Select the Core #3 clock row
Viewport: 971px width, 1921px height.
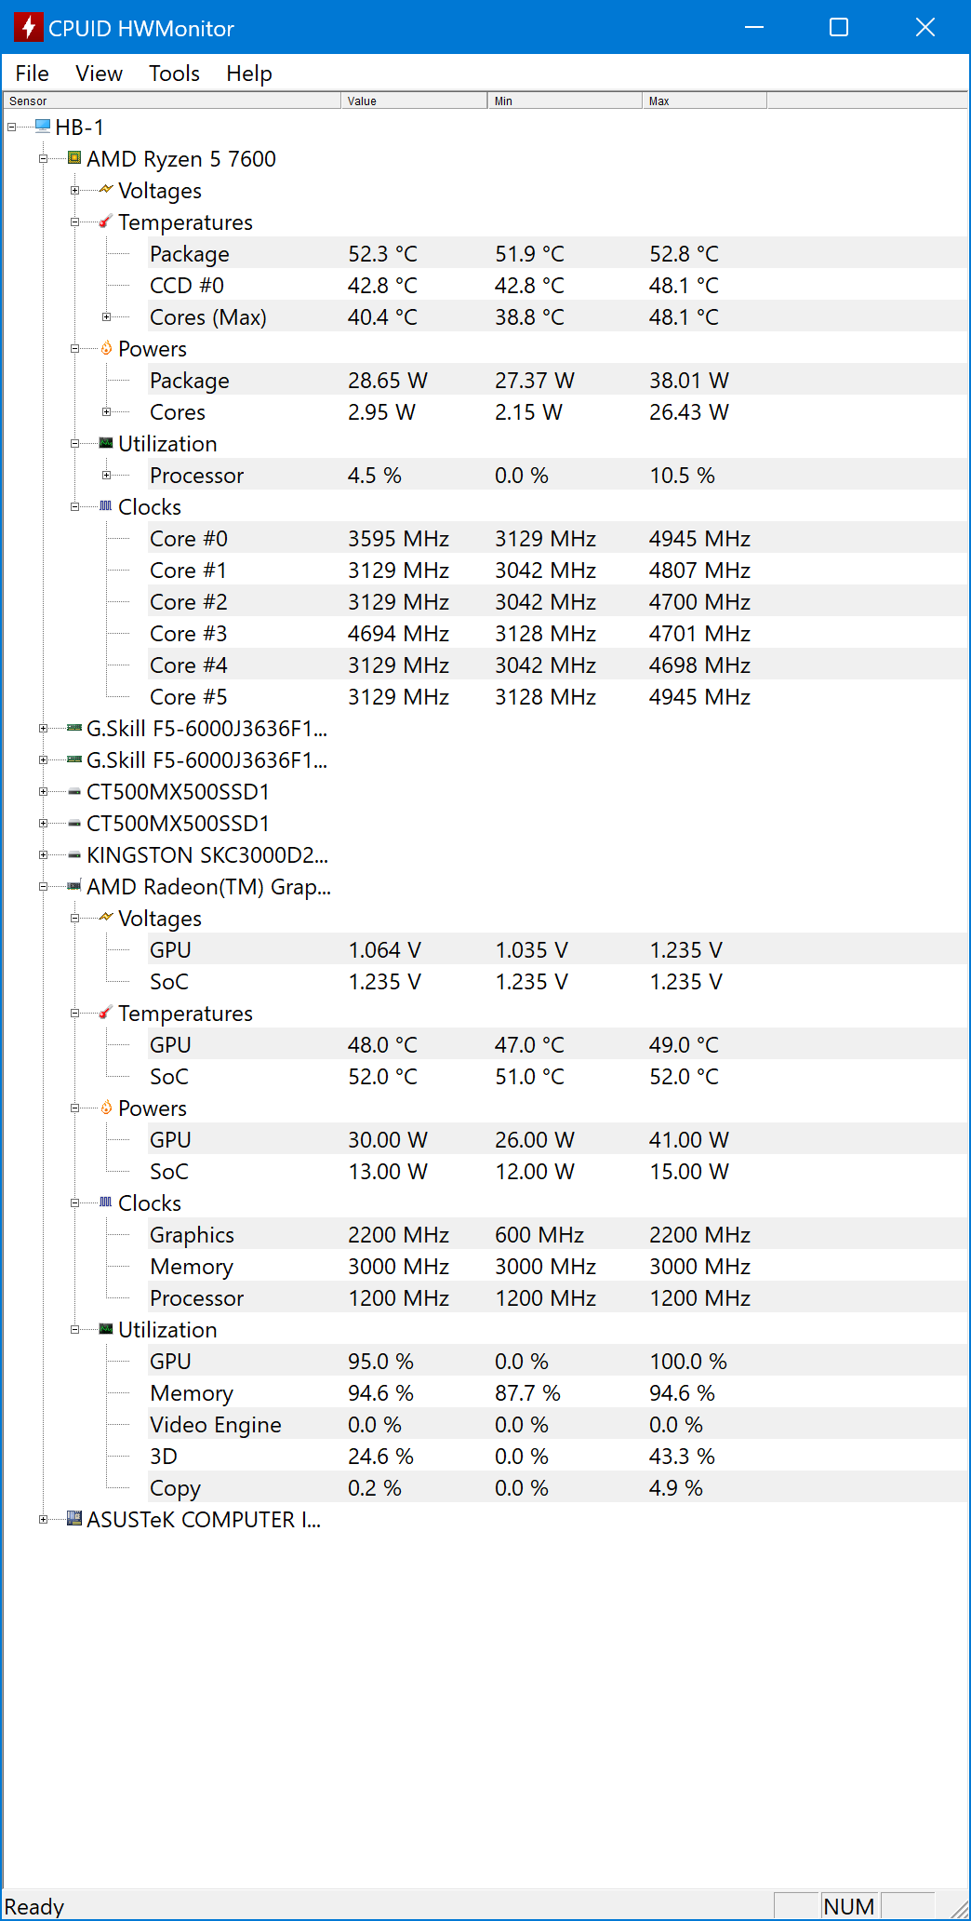point(189,634)
